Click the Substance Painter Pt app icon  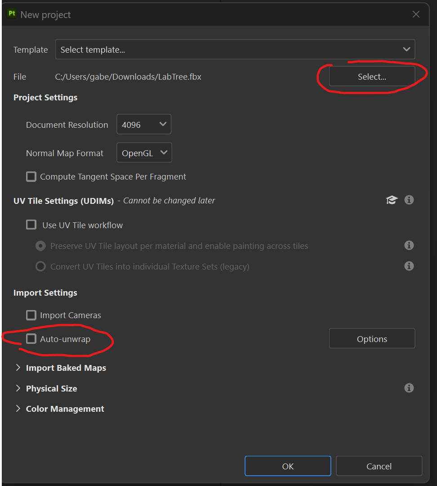click(12, 14)
